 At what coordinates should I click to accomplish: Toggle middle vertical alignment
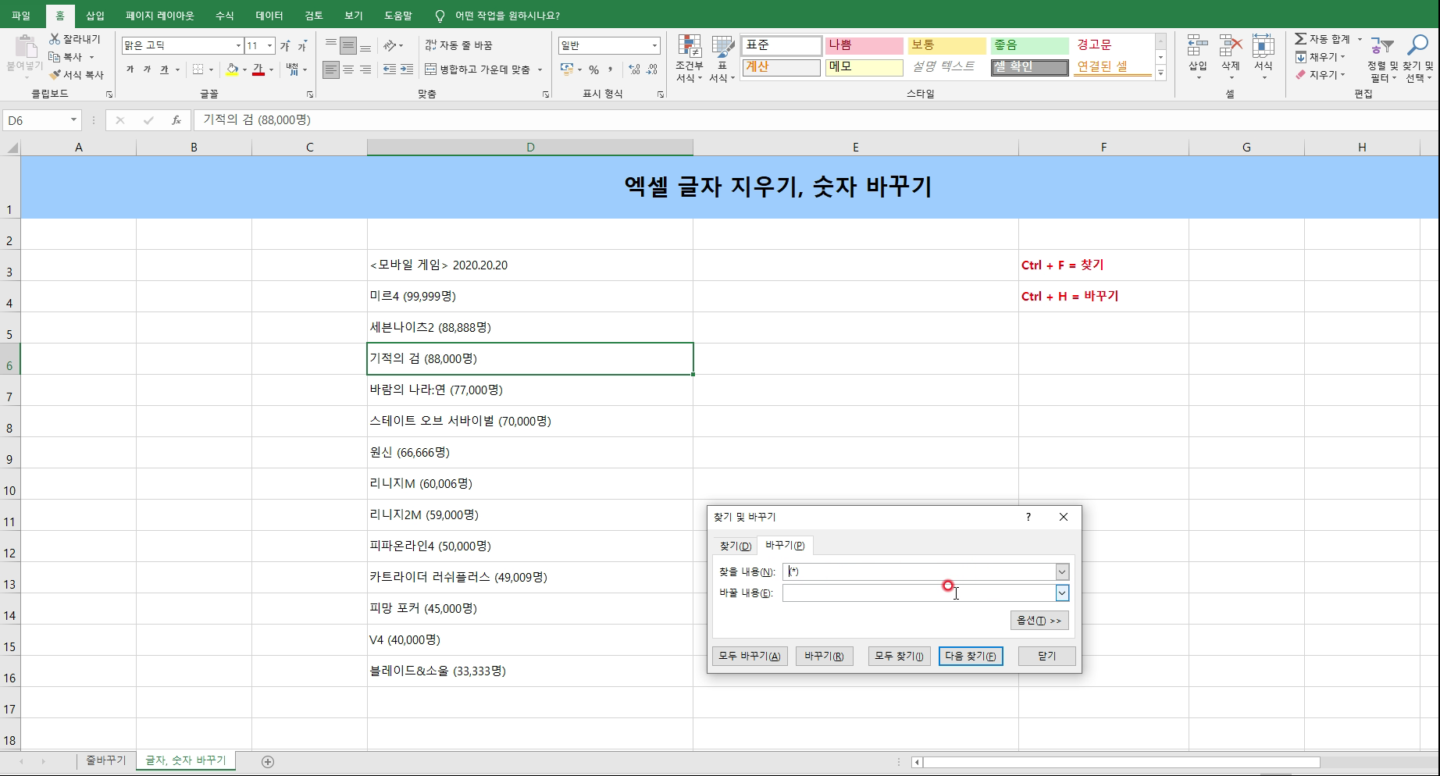[348, 45]
